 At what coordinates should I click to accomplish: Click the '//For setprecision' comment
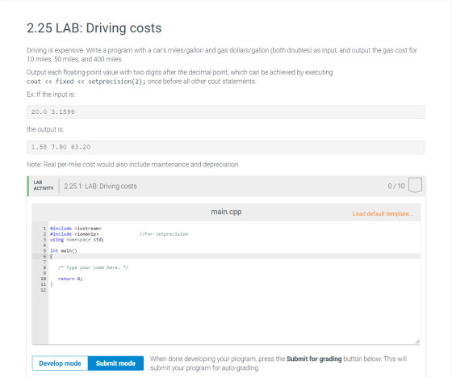(164, 234)
